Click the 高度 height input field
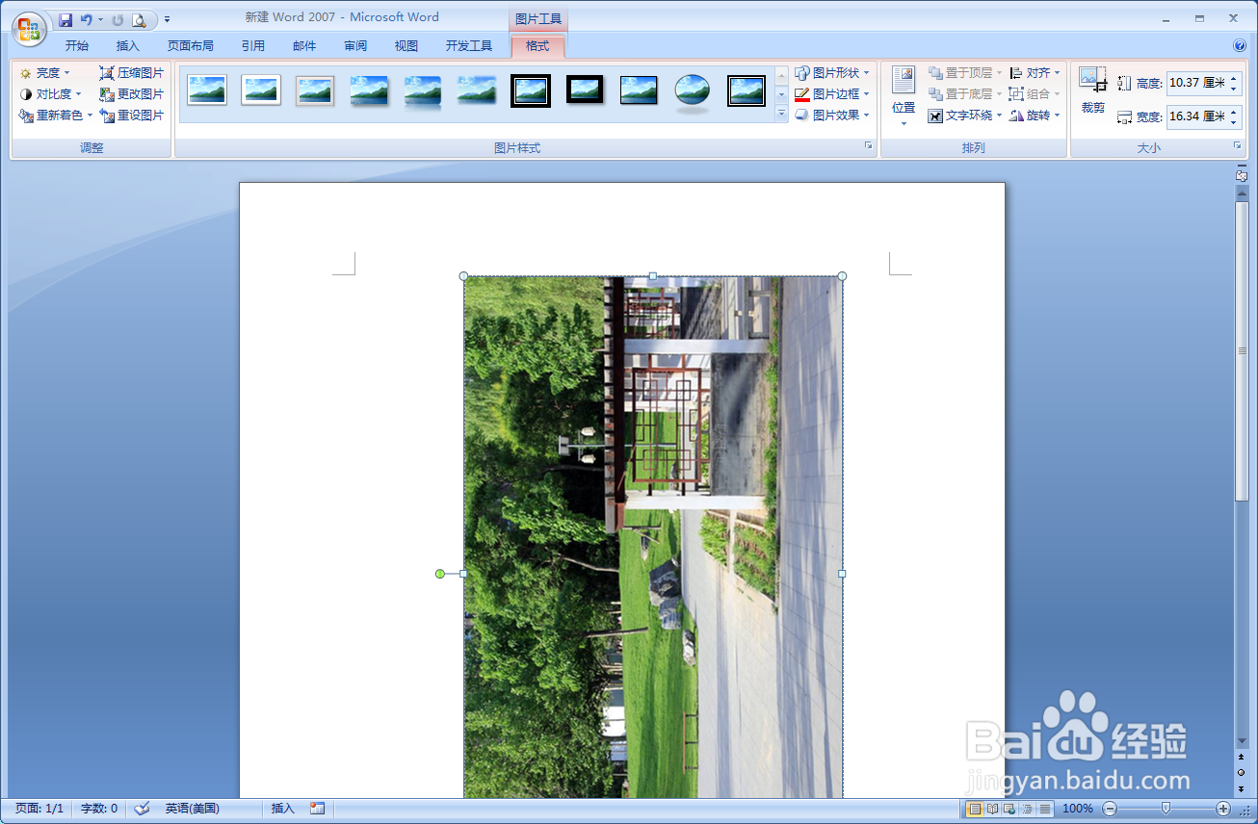This screenshot has width=1258, height=824. pos(1196,84)
